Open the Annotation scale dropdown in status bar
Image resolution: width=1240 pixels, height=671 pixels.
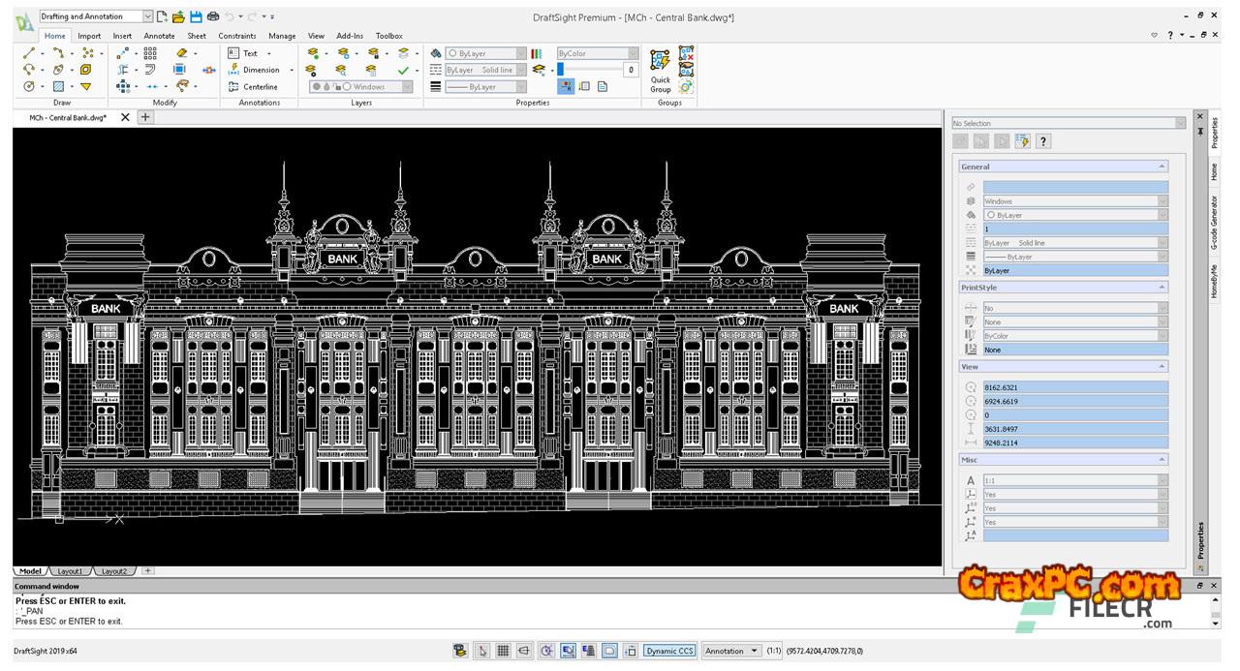[x=731, y=651]
